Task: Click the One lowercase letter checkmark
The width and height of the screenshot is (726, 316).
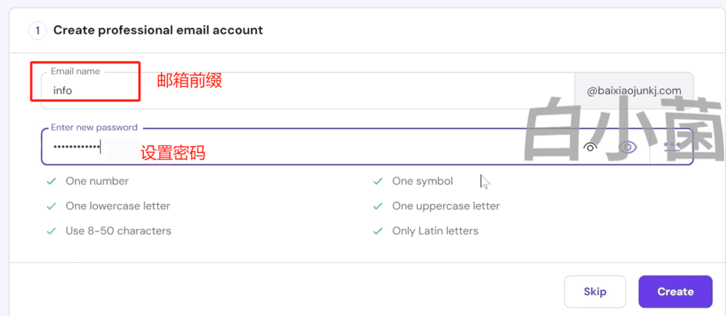Action: pos(51,206)
